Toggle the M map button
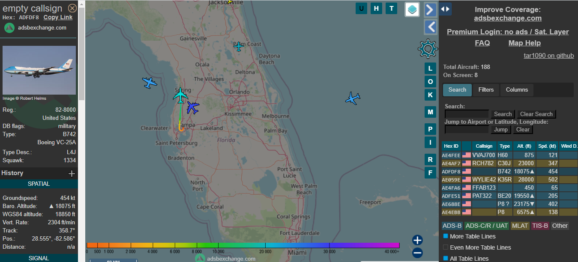This screenshot has width=578, height=262. [431, 112]
